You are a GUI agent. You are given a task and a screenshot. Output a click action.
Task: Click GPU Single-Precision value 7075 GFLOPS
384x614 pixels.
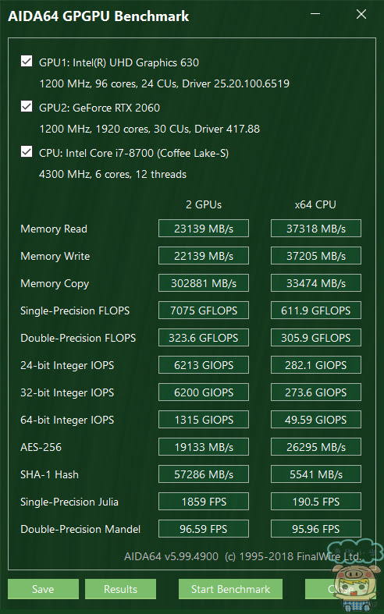point(204,311)
